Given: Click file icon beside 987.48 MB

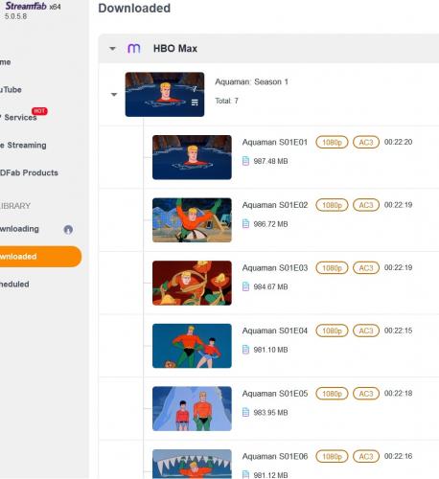Looking at the screenshot, I should pos(245,161).
